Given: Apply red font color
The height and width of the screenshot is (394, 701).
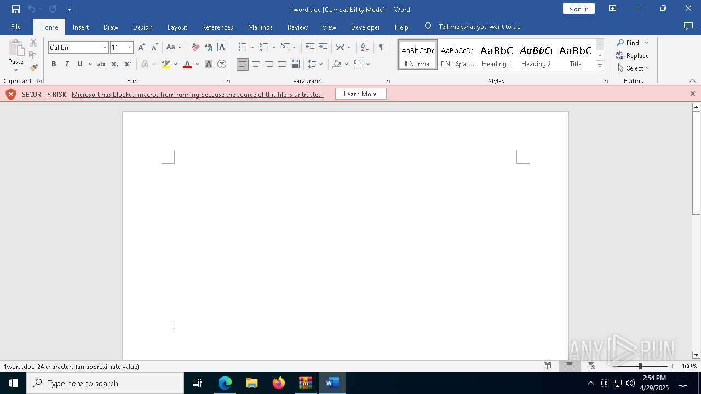Looking at the screenshot, I should [x=187, y=64].
